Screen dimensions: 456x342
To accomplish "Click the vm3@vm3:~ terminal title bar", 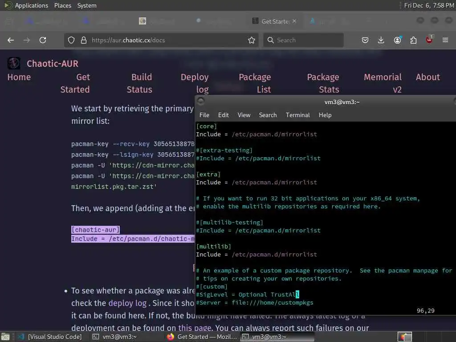I will point(342,102).
